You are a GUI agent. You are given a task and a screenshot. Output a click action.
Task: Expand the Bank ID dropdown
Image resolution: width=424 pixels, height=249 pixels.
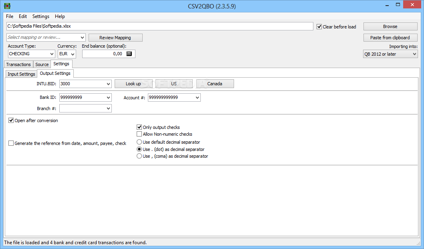tap(108, 98)
